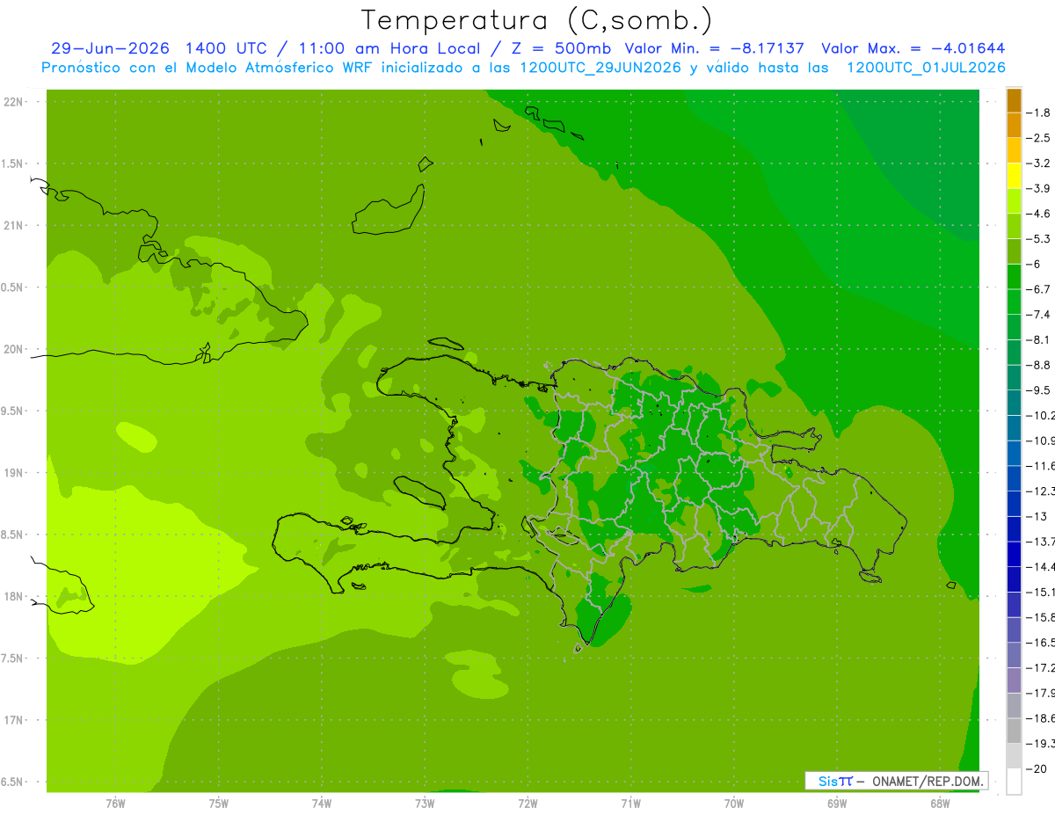Click the '-3.2' colorbar label
Image resolution: width=1055 pixels, height=815 pixels.
tap(1038, 164)
